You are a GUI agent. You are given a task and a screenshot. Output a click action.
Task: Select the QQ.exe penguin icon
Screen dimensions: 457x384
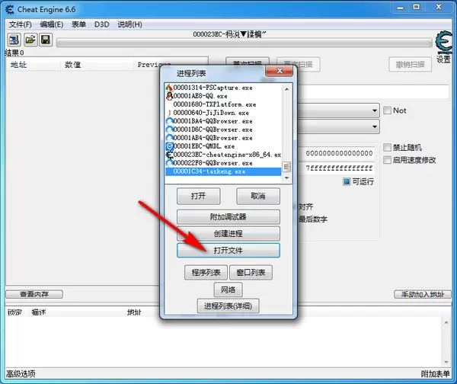169,96
